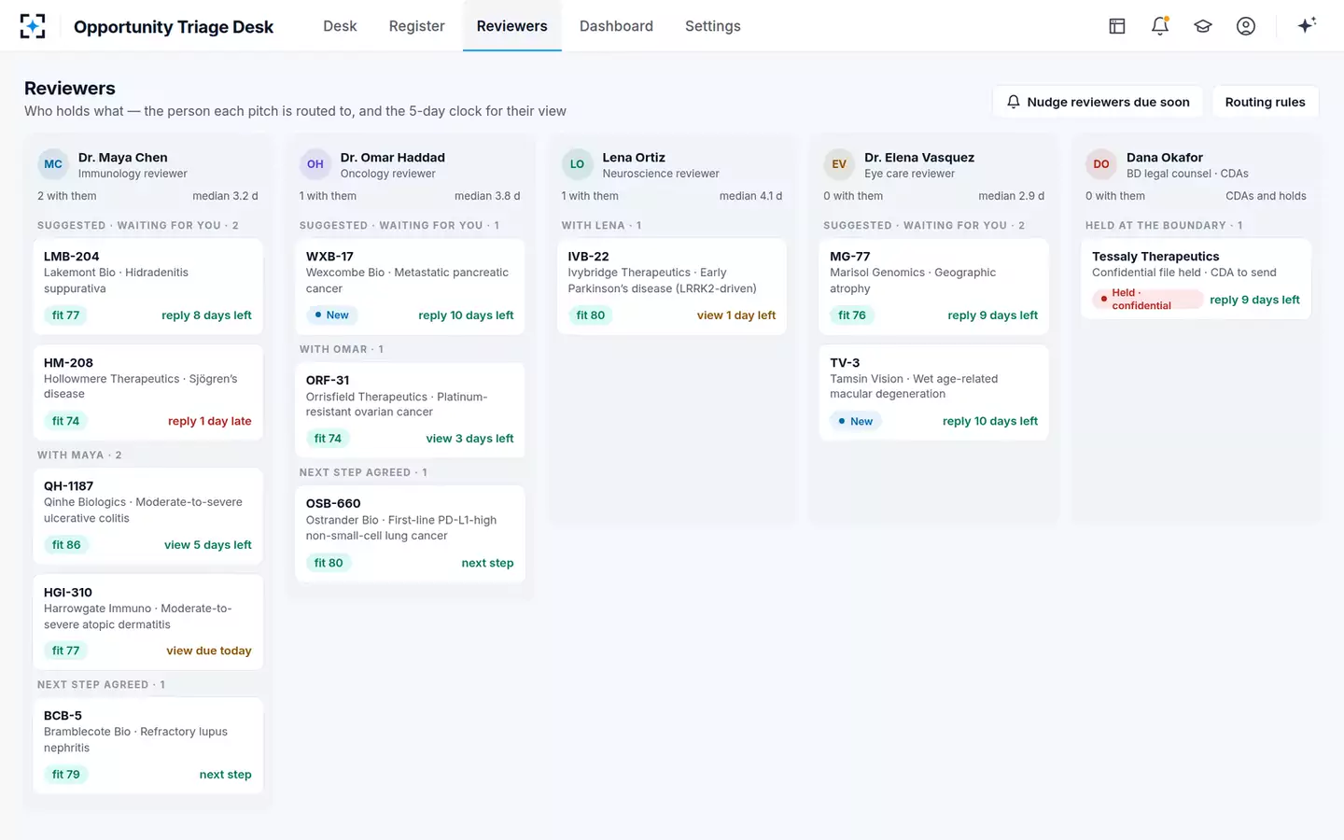1344x840 pixels.
Task: Click the LO avatar for Lena Ortiz
Action: click(577, 164)
